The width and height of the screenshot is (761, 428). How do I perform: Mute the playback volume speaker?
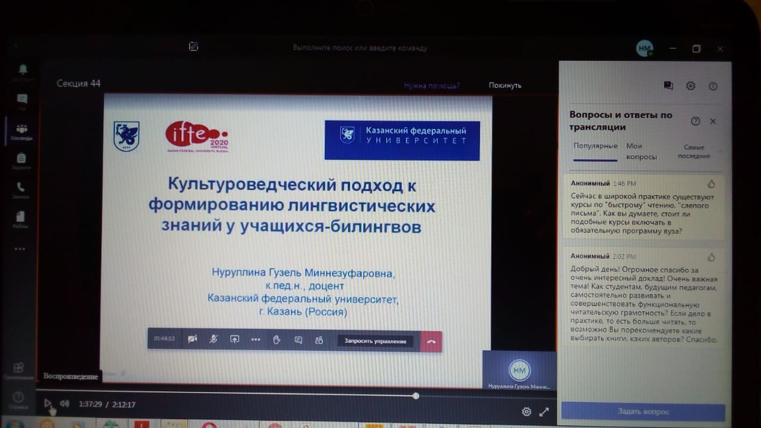pos(64,404)
